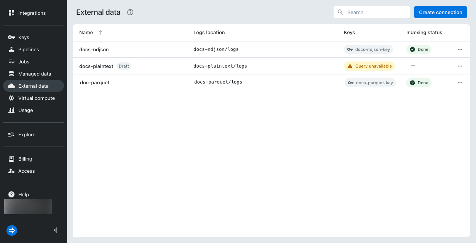Sort by Name column arrow
This screenshot has width=476, height=243.
point(101,33)
